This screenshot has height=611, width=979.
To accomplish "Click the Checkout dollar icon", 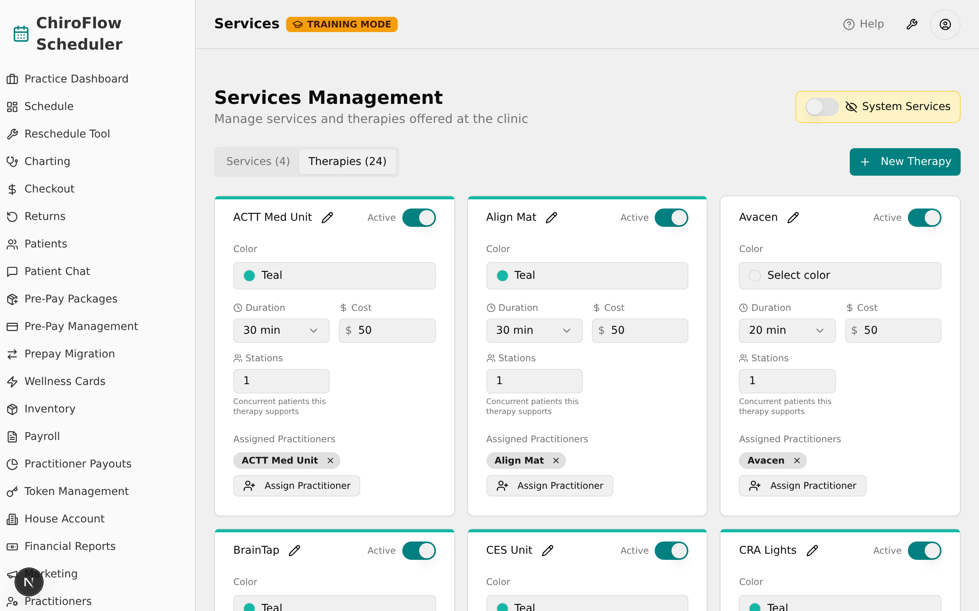I will point(12,189).
